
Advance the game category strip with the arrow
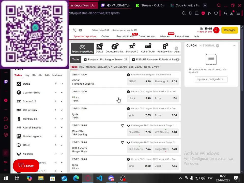click(x=176, y=48)
